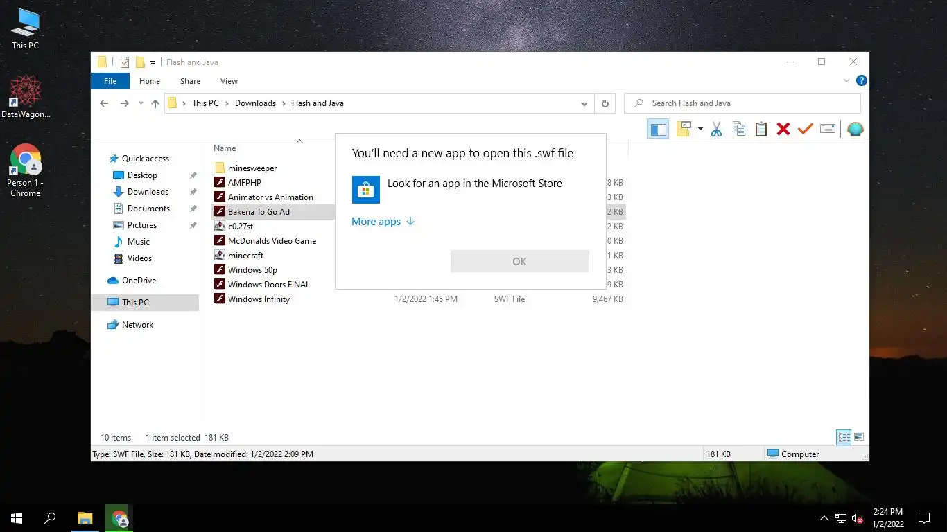Select the Bakeria To Go Ad file
The width and height of the screenshot is (947, 532).
point(259,212)
